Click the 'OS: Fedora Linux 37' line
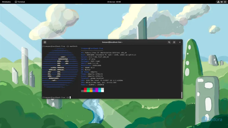228x128 pixels. pyautogui.click(x=104, y=53)
